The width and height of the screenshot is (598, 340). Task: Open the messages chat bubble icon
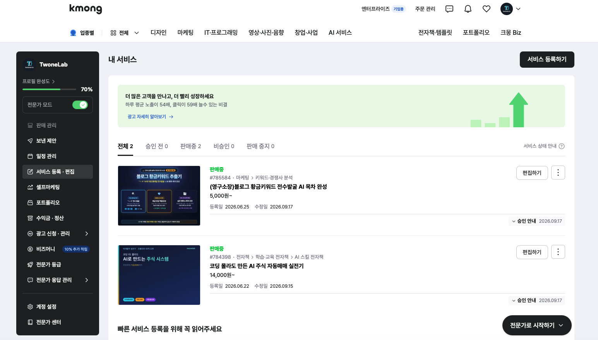(x=449, y=9)
